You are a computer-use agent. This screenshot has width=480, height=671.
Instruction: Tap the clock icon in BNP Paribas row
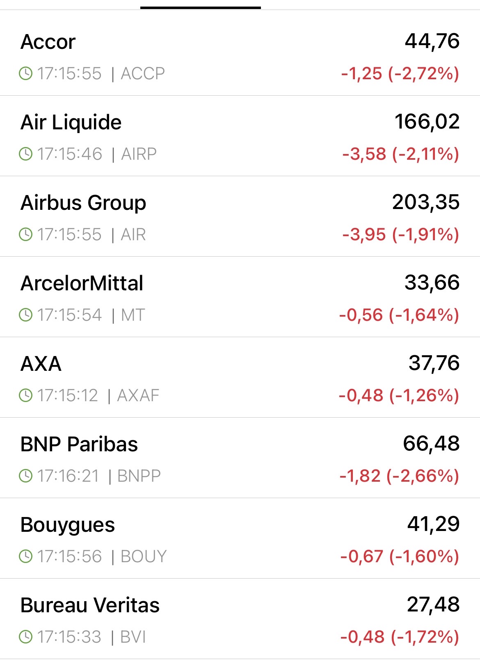(x=25, y=476)
